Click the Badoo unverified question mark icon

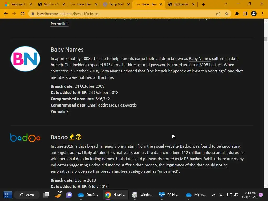pyautogui.click(x=79, y=137)
